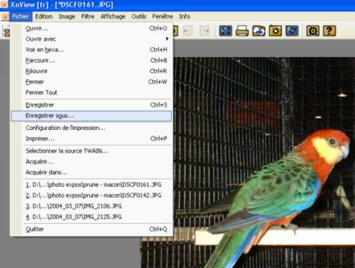This screenshot has width=355, height=268.
Task: Open the Filtre menu
Action: coord(87,16)
